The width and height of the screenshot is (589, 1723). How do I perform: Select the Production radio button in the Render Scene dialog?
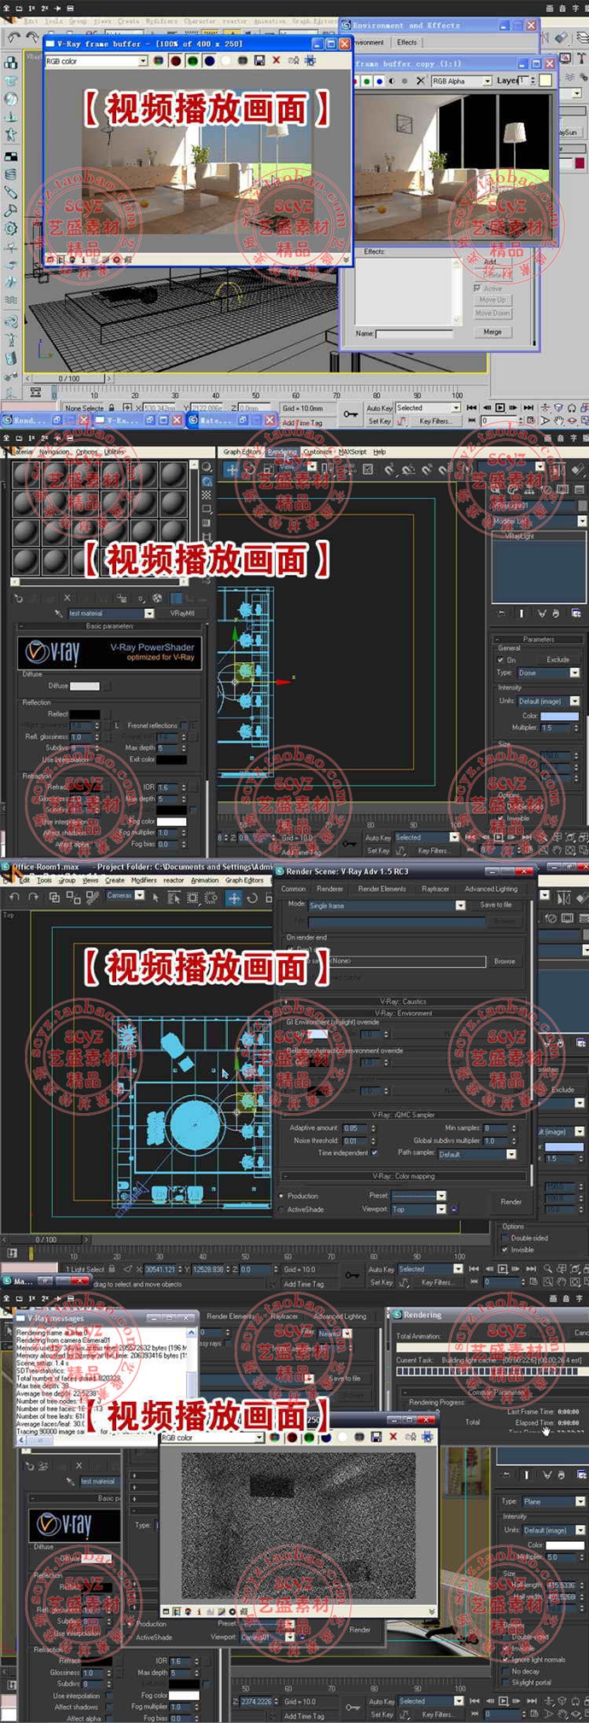click(x=282, y=1196)
